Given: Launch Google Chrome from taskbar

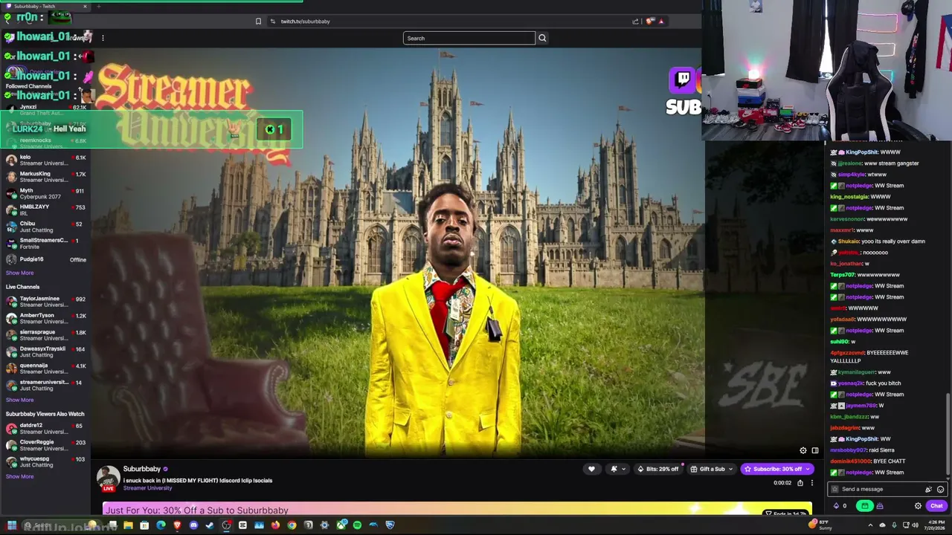Looking at the screenshot, I should (x=292, y=525).
